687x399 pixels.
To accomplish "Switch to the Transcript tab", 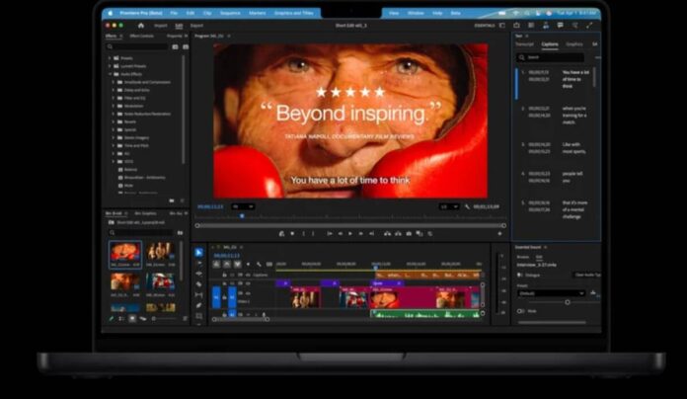I will [525, 43].
